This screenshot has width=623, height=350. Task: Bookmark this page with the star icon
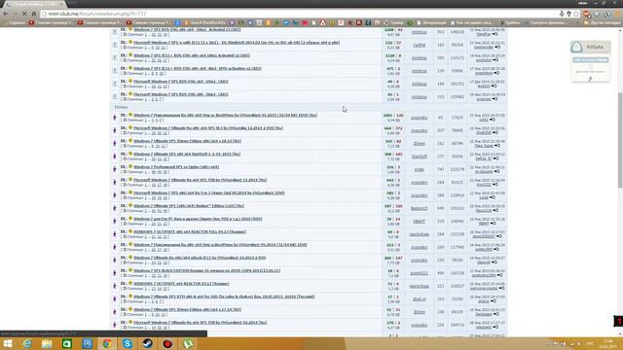[x=576, y=14]
